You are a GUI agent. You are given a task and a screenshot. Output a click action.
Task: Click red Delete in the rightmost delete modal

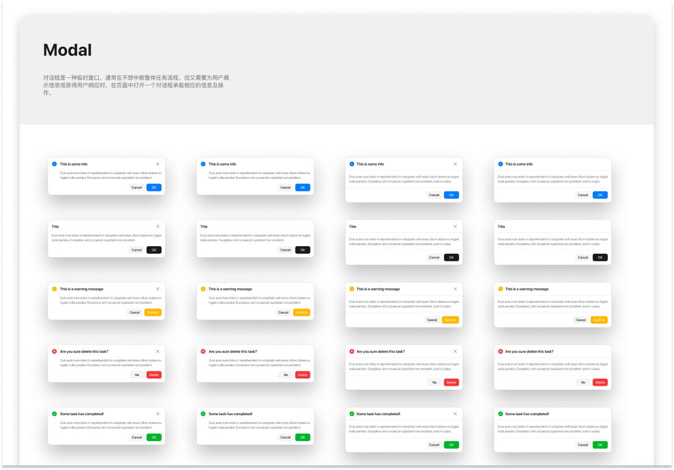coord(600,382)
